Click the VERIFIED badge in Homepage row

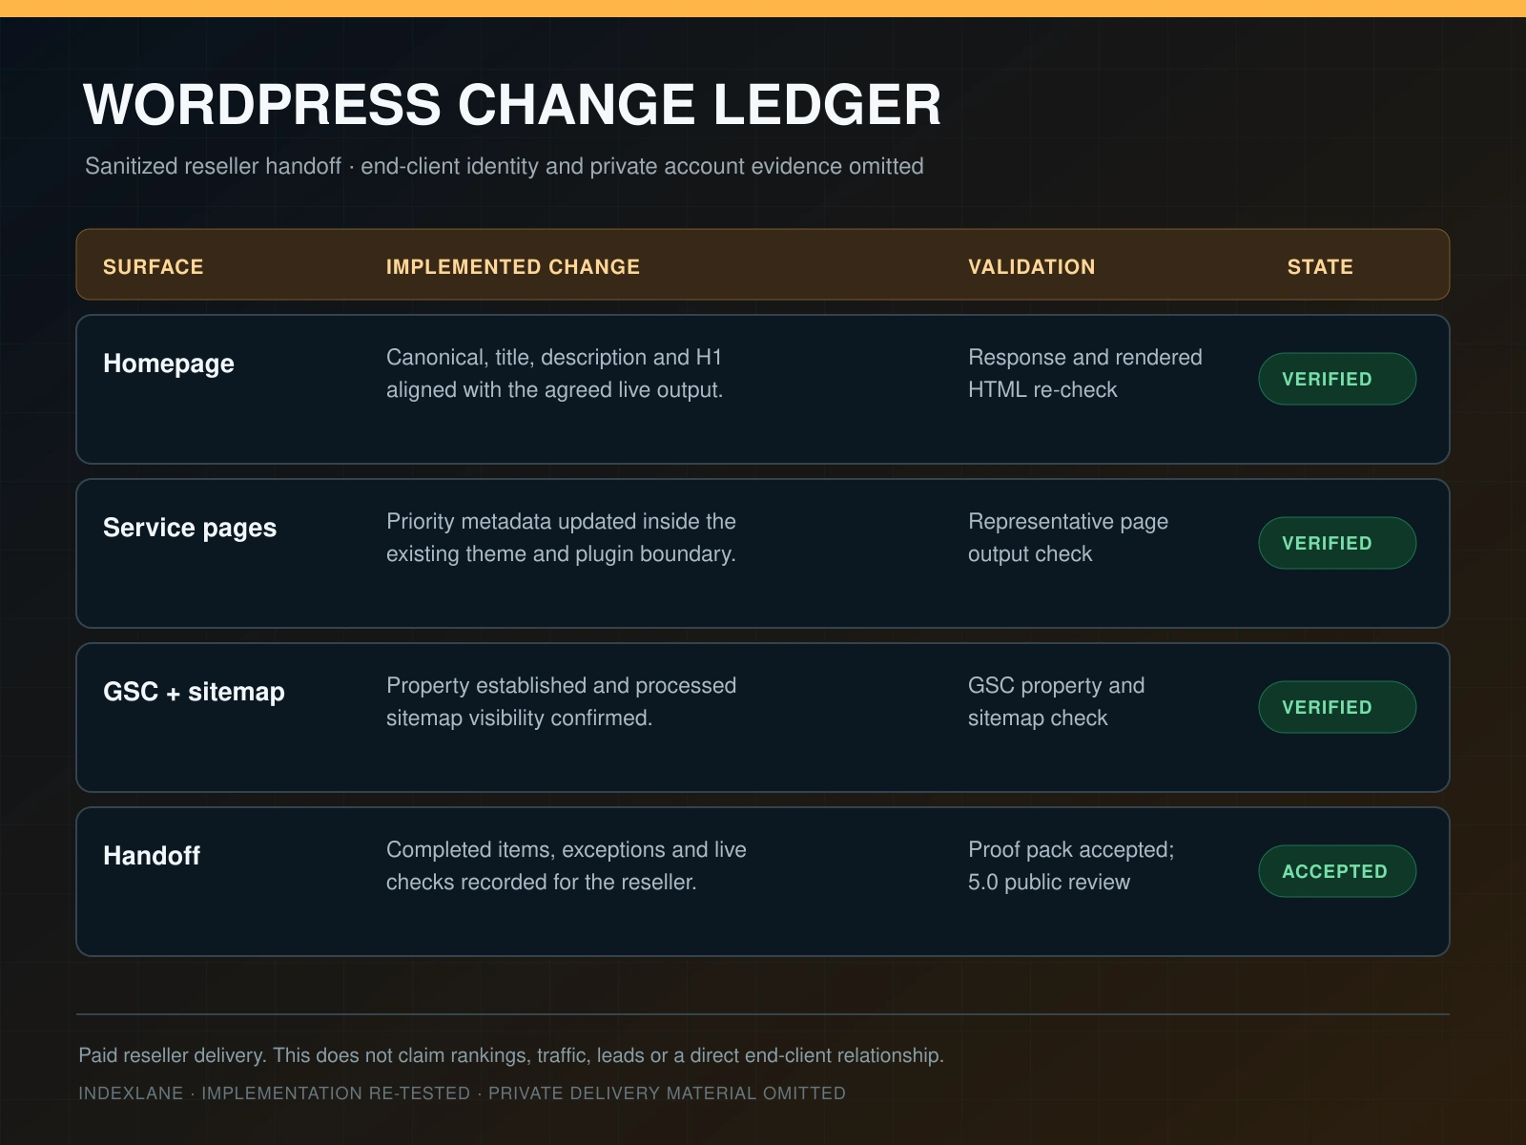[x=1337, y=379]
